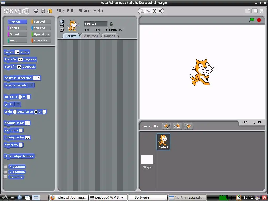Viewport: 268px width, 201px height.
Task: Open the File menu
Action: coord(60,11)
